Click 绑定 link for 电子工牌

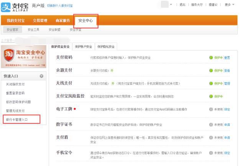point(227,110)
